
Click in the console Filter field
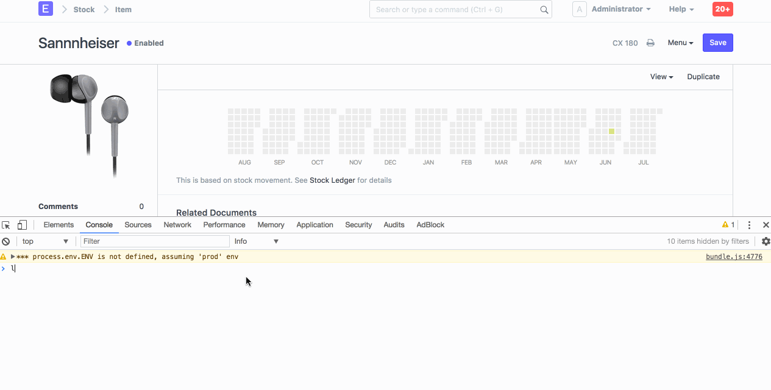click(155, 241)
